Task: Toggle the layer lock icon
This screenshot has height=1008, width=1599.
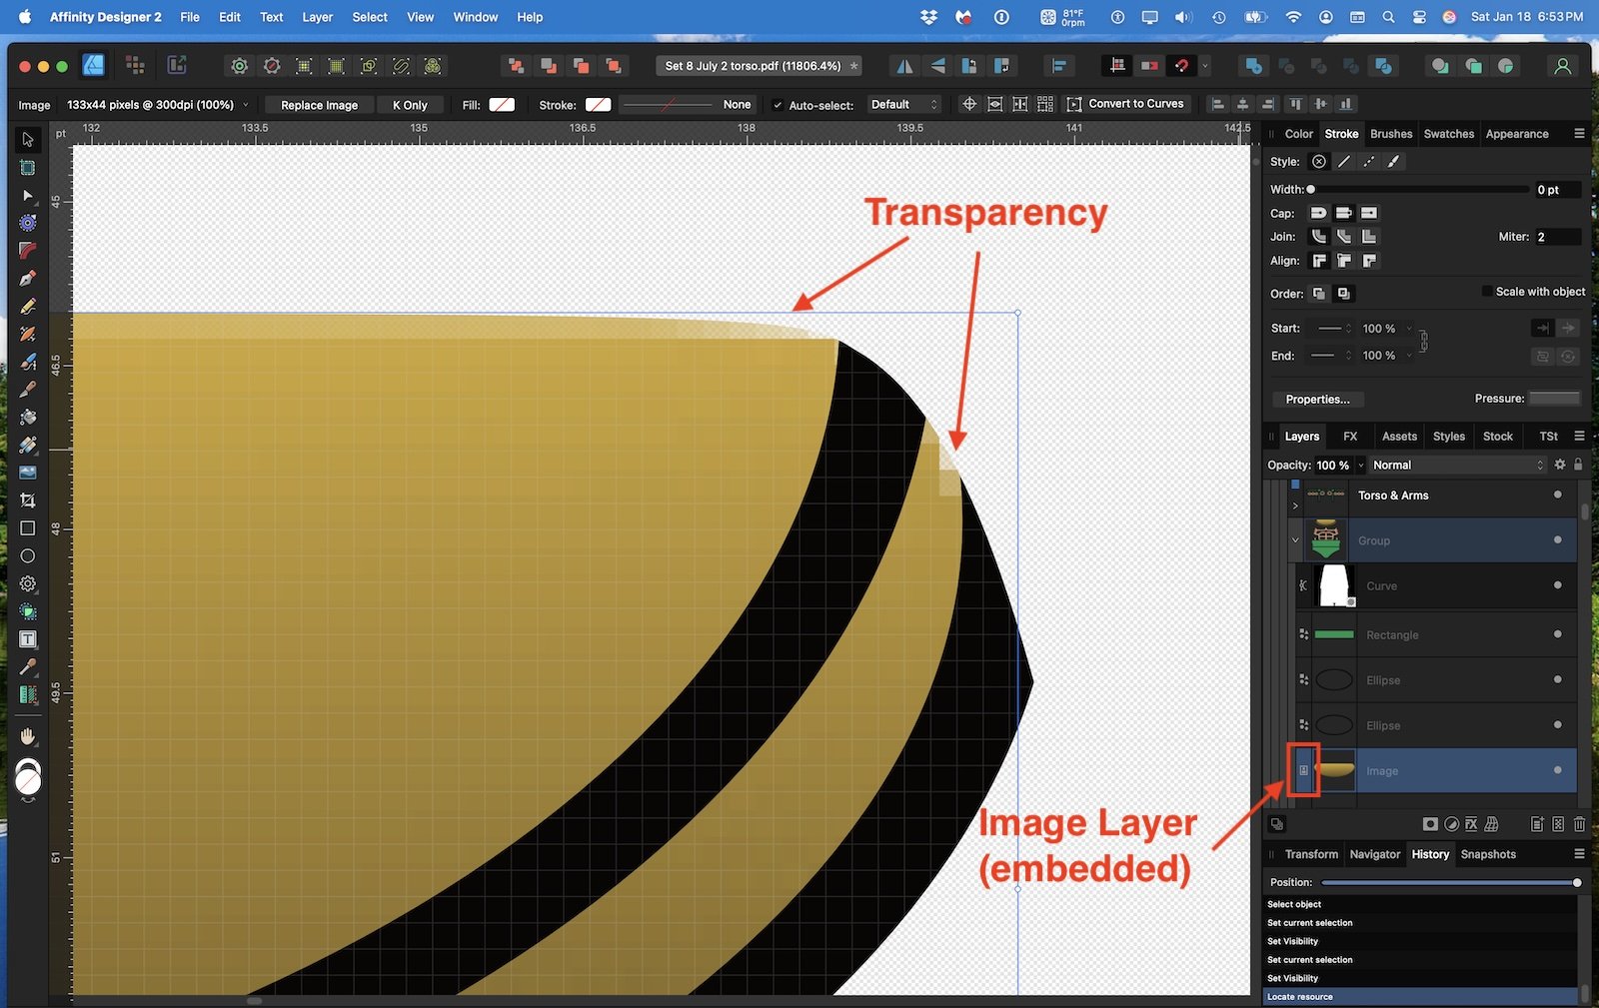Action: [1578, 465]
